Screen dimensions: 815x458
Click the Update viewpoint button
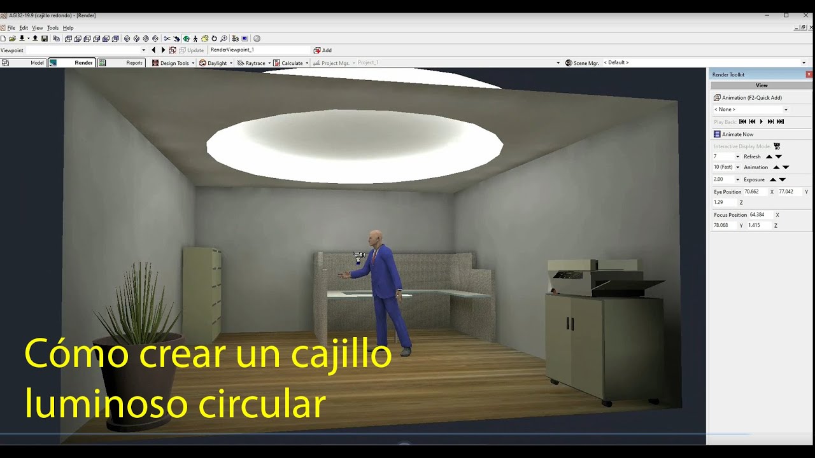[x=191, y=50]
